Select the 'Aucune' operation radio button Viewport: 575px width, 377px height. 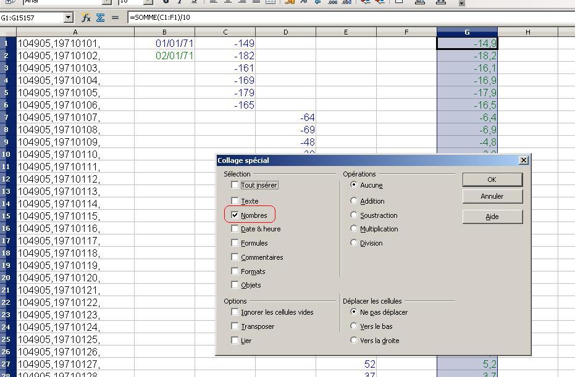pos(353,184)
